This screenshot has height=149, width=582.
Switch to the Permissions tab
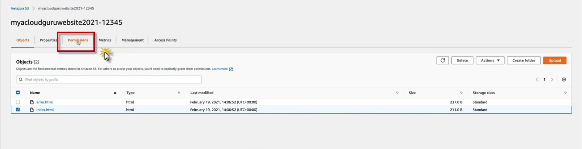coord(78,40)
